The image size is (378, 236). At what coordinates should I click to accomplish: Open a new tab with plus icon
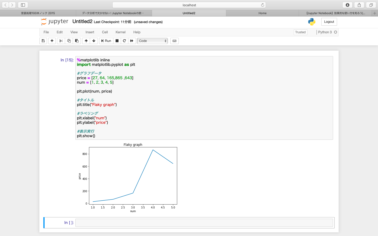click(375, 13)
